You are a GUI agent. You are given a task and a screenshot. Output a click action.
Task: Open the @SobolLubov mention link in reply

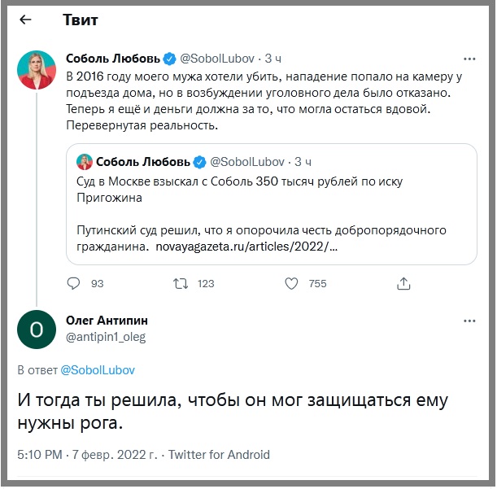98,369
